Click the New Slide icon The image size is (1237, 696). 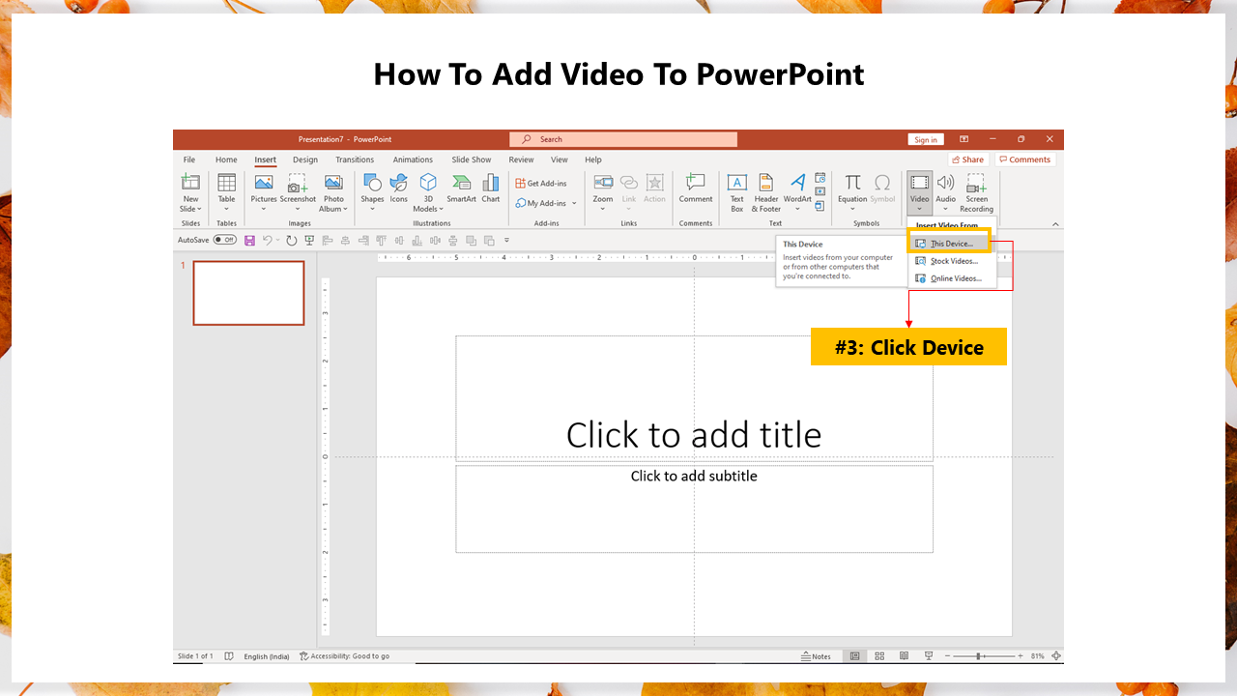click(190, 182)
